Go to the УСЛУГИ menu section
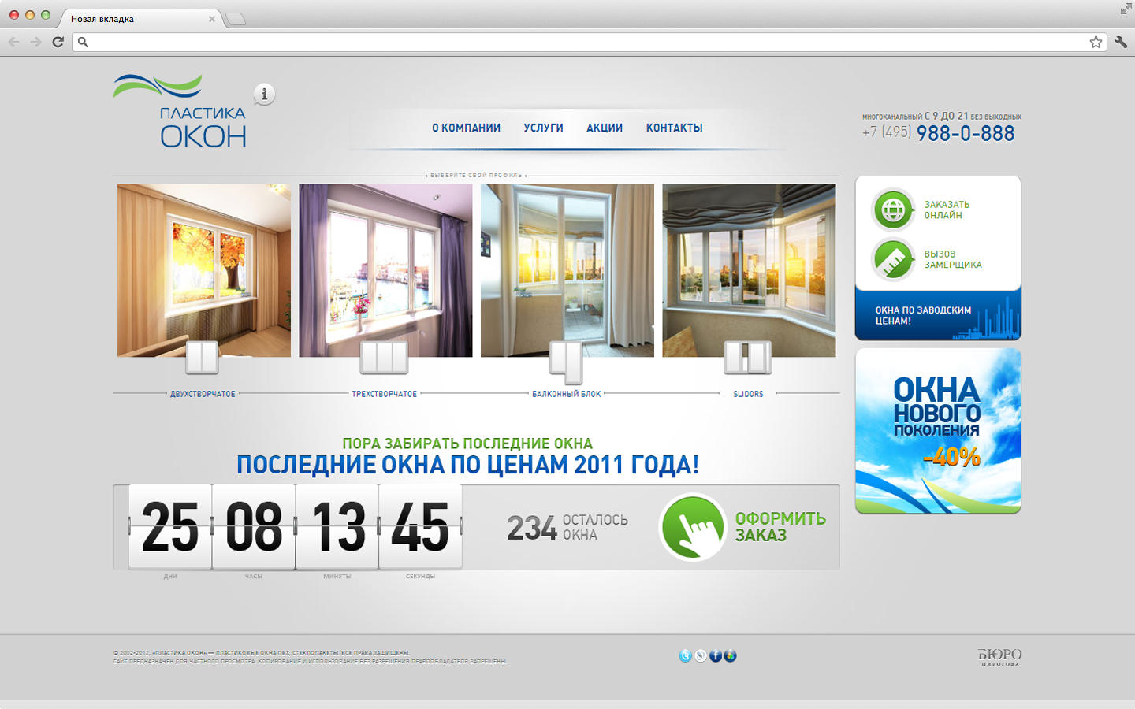The height and width of the screenshot is (709, 1135). click(x=543, y=128)
